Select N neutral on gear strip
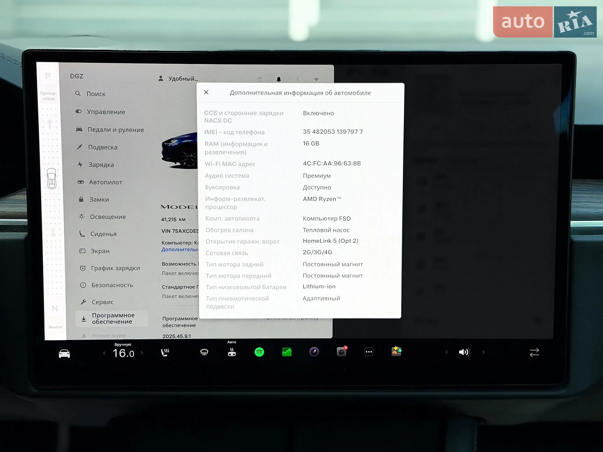The image size is (603, 452). pyautogui.click(x=55, y=308)
